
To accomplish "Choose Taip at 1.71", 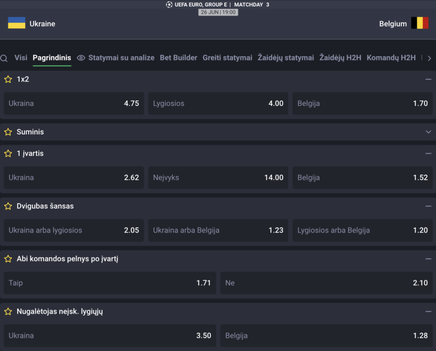I will [110, 283].
